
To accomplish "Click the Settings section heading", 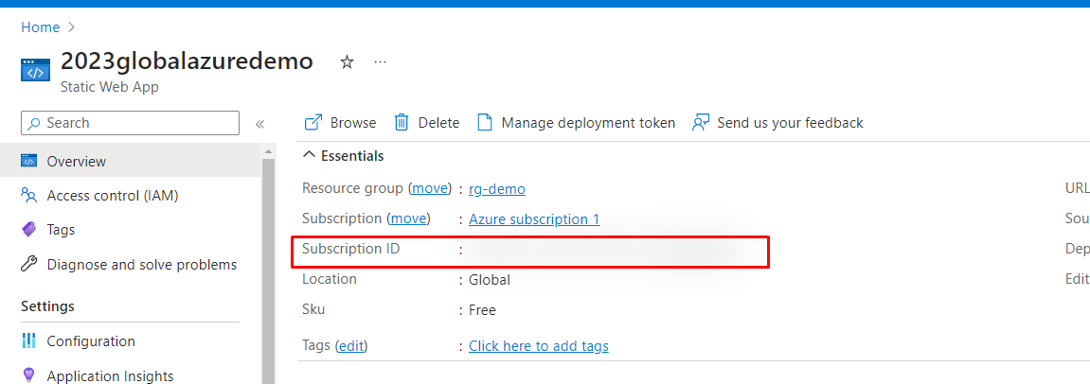I will pyautogui.click(x=48, y=306).
